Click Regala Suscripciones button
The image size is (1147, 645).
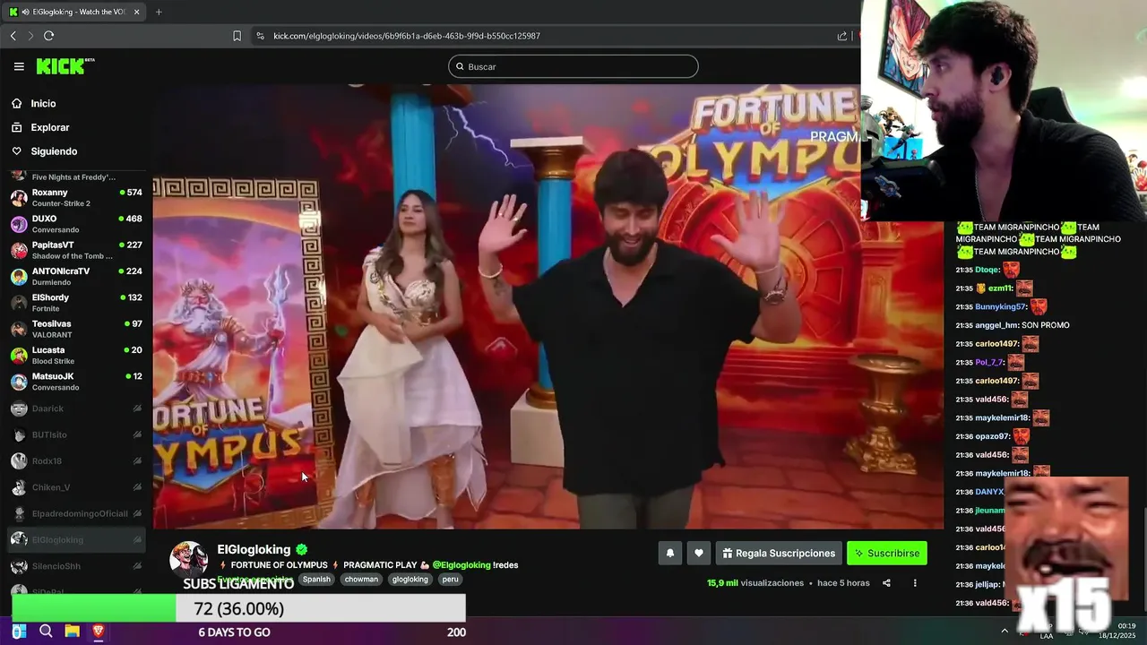(778, 554)
